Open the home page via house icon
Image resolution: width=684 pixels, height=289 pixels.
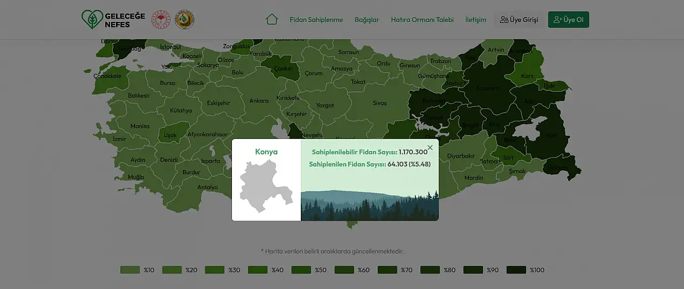pos(271,20)
